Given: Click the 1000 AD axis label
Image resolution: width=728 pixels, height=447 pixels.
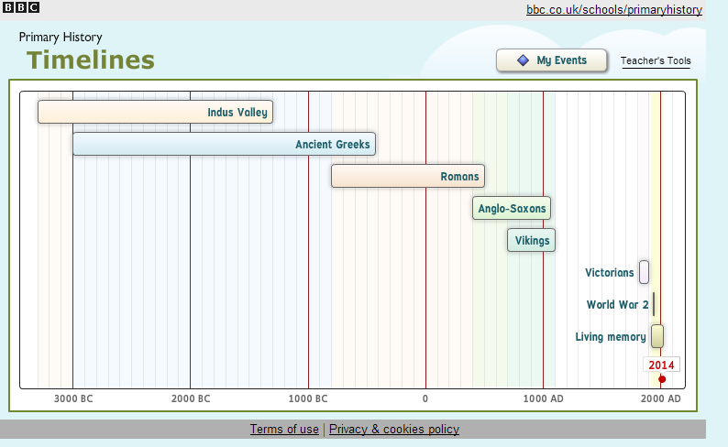Looking at the screenshot, I should (x=543, y=398).
